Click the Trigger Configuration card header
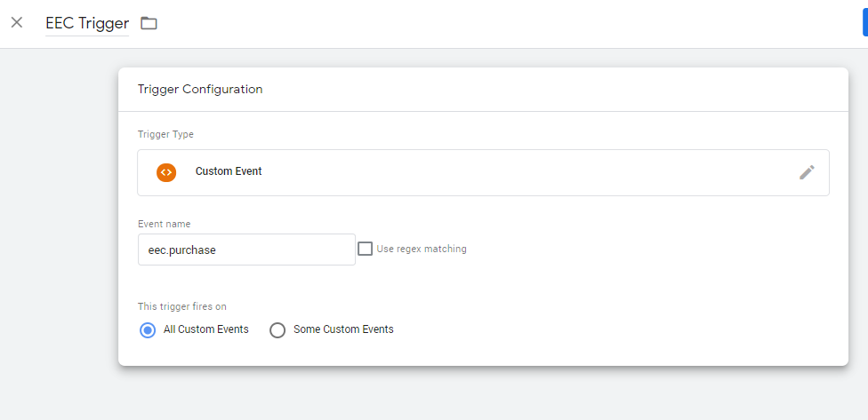Image resolution: width=868 pixels, height=420 pixels. click(x=200, y=90)
